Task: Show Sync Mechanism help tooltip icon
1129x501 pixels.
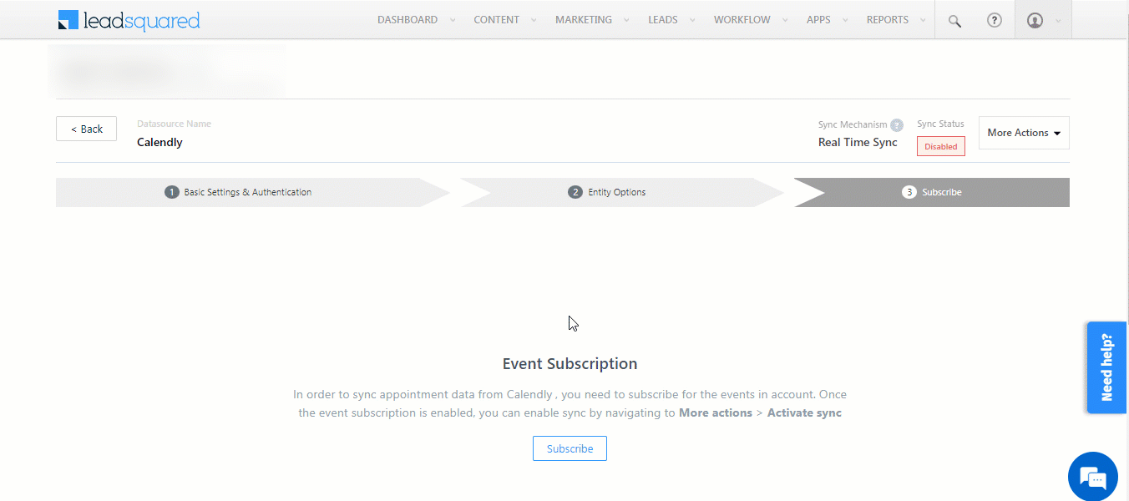Action: click(896, 125)
